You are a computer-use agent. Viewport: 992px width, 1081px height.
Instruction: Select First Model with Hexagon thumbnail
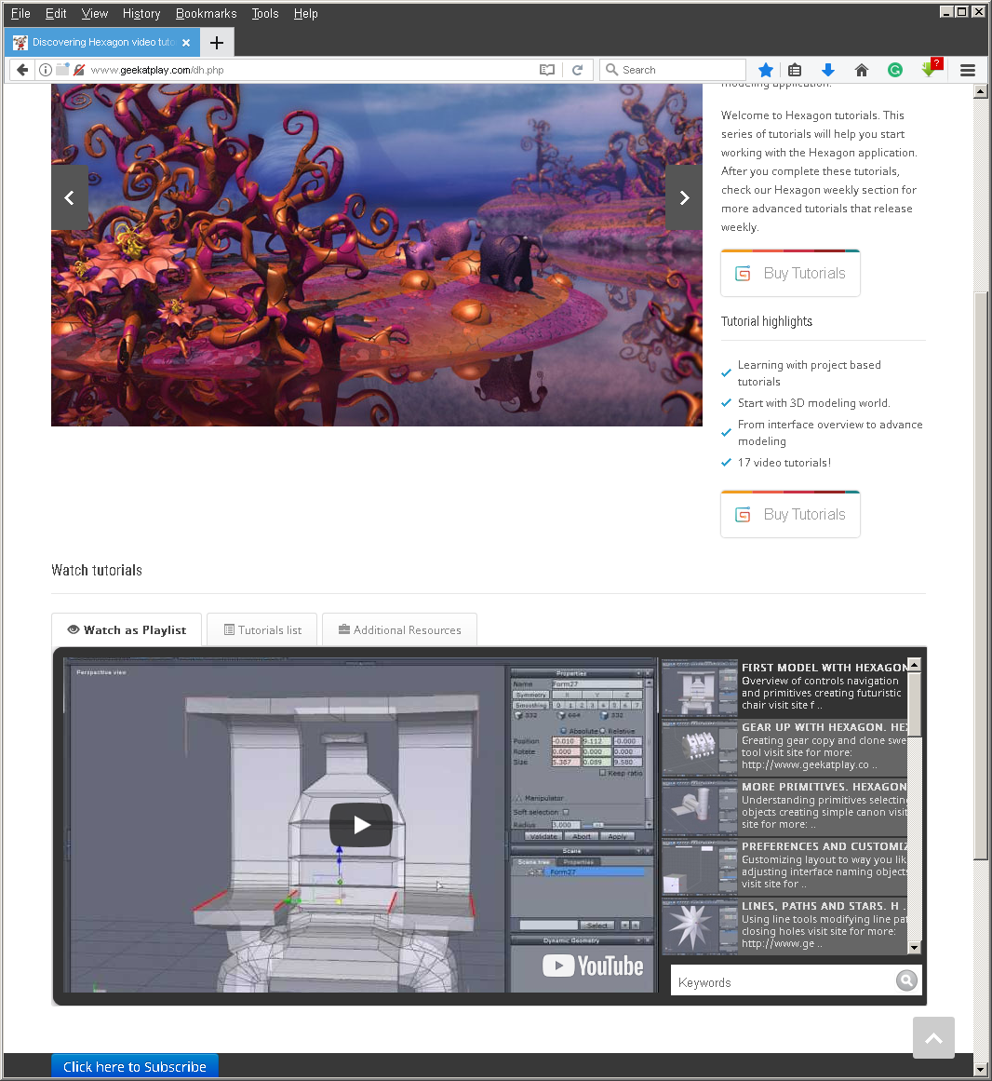point(699,688)
